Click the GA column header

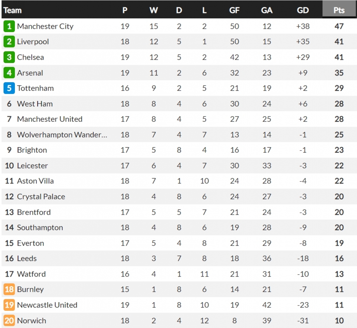tap(267, 10)
